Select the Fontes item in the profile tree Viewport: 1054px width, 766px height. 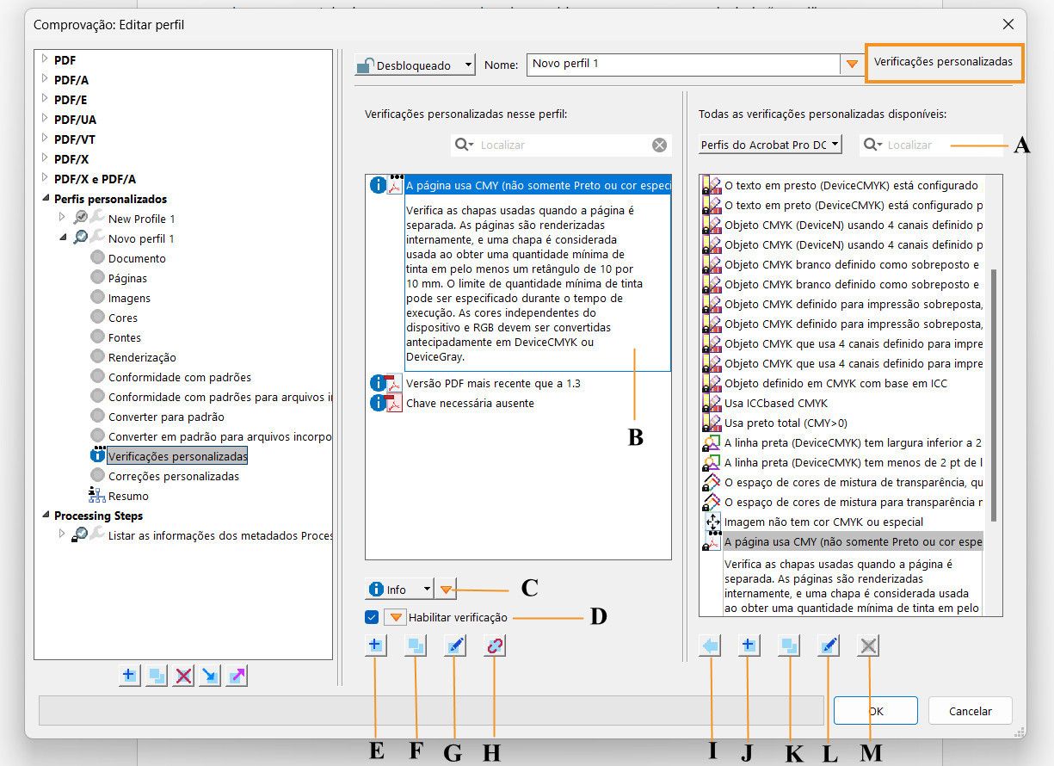[x=125, y=337]
